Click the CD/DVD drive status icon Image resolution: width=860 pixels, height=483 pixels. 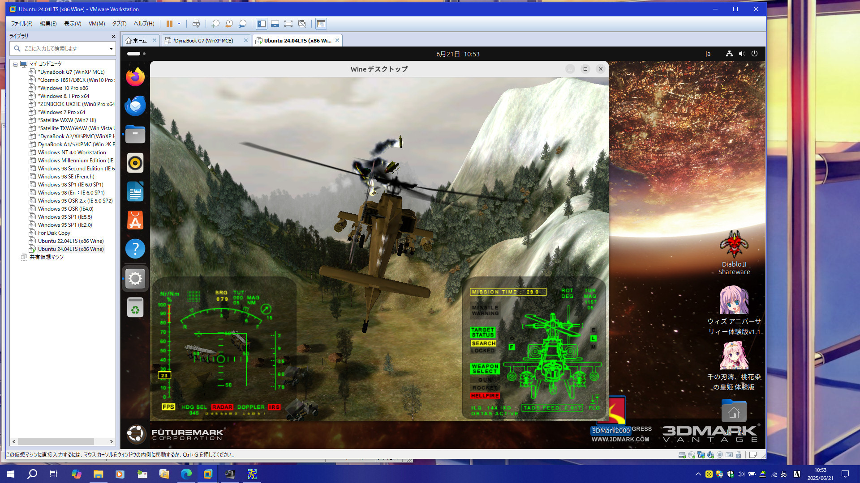pyautogui.click(x=691, y=455)
